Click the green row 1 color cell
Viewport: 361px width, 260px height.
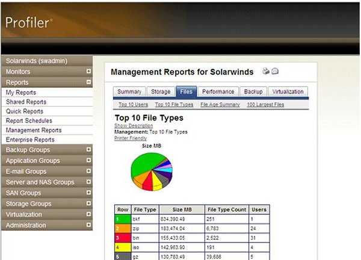(x=123, y=219)
